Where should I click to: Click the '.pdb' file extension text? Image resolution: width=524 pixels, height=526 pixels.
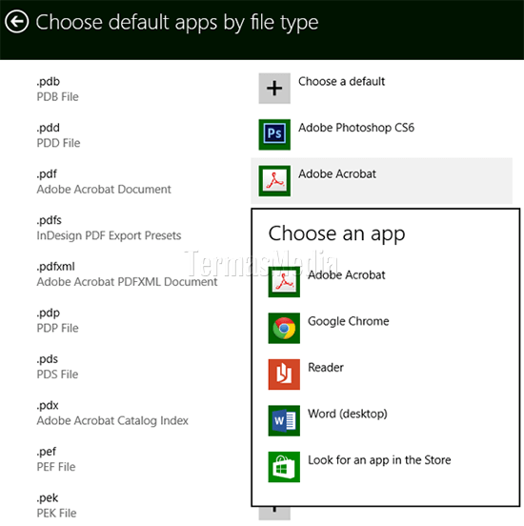coord(49,82)
